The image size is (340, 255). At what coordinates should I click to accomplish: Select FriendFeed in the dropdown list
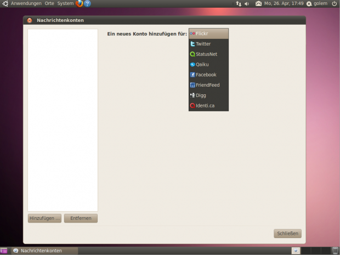[x=208, y=85]
